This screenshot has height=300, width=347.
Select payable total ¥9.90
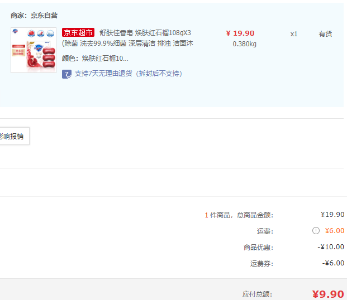coord(328,294)
